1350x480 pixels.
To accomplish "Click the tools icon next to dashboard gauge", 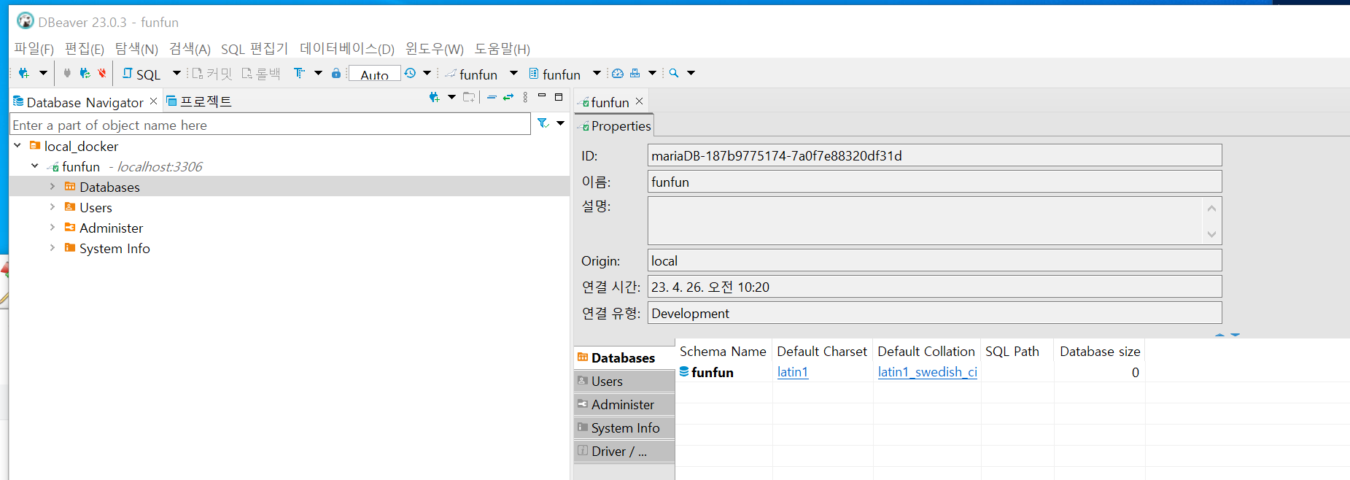I will click(635, 73).
